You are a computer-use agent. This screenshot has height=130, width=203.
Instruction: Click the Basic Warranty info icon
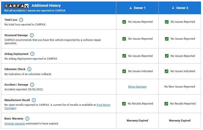coord(27,119)
